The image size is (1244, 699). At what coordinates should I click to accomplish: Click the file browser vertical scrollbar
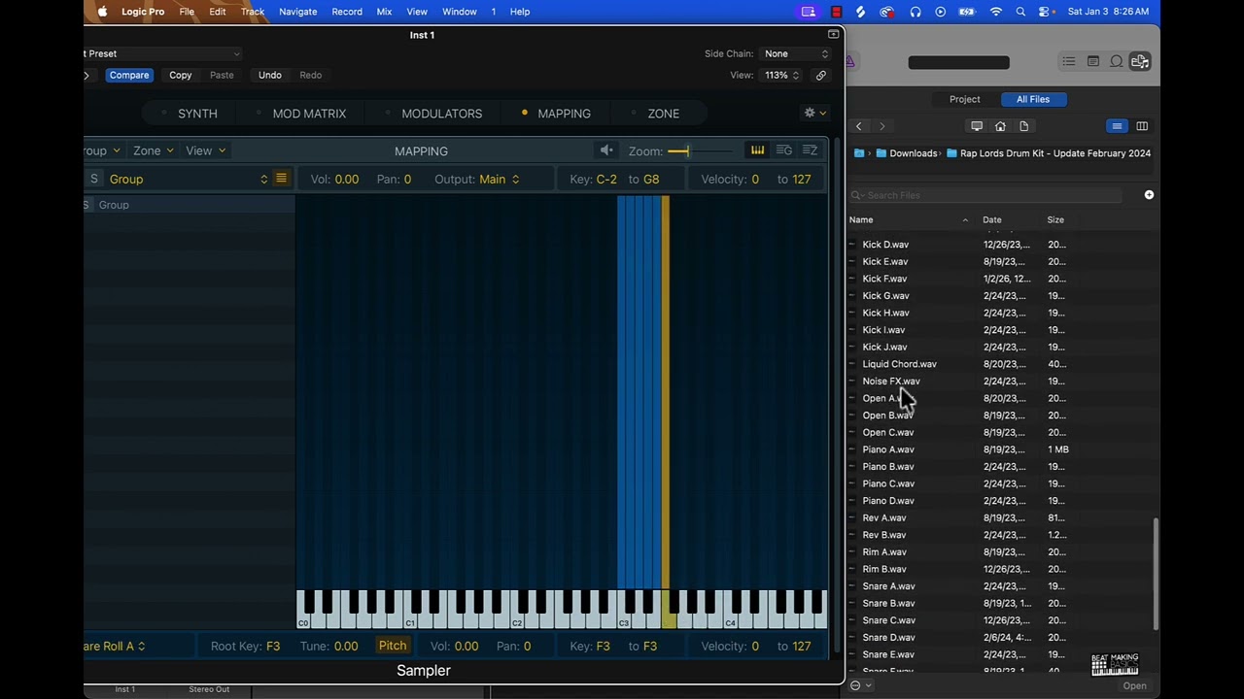coord(1156,575)
